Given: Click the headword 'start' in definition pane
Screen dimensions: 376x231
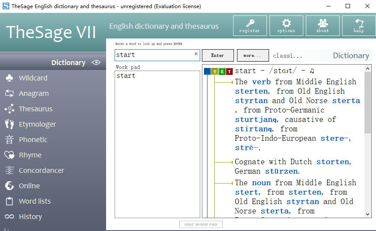Looking at the screenshot, I should click(246, 71).
